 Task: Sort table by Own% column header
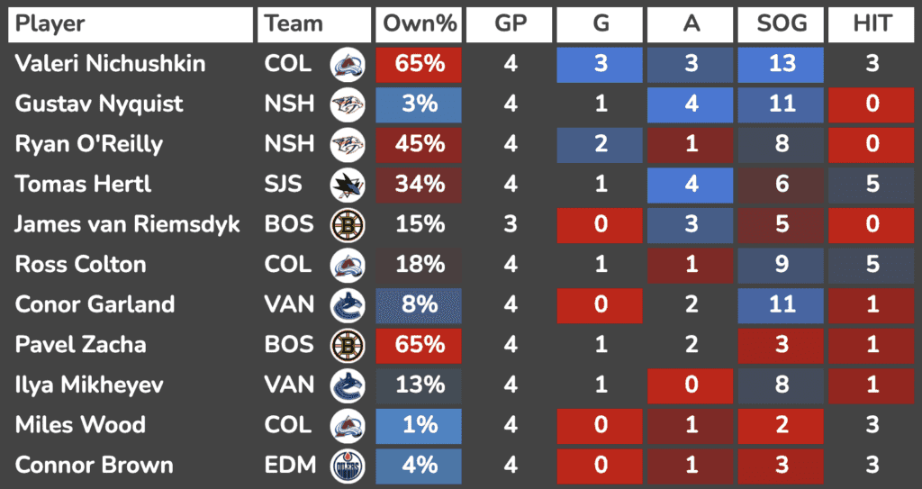420,24
